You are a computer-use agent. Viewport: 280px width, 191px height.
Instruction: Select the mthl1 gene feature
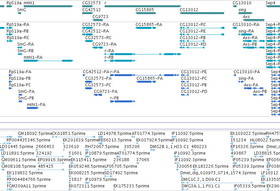[x=48, y=6]
